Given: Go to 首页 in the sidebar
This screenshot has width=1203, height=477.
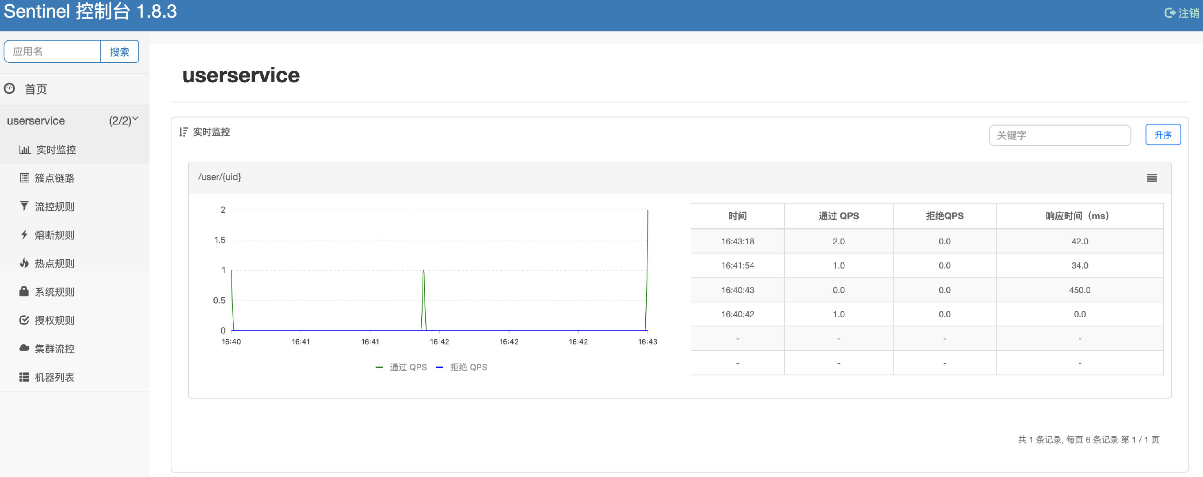Looking at the screenshot, I should click(x=35, y=89).
